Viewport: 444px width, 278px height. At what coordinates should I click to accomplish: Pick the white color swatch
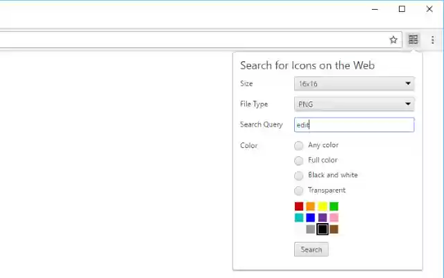pyautogui.click(x=299, y=229)
